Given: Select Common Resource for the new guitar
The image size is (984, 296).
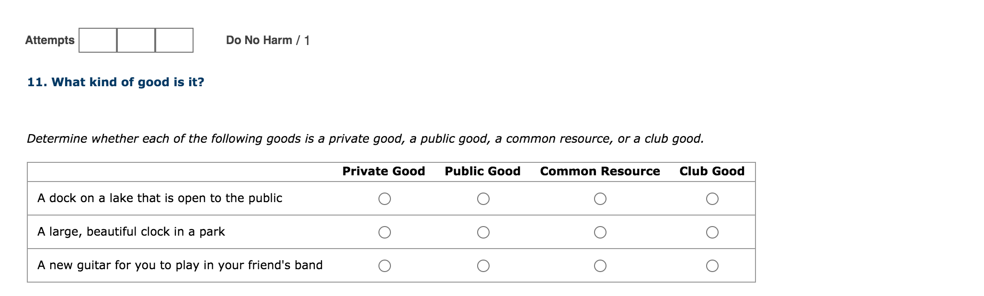Looking at the screenshot, I should coord(600,265).
